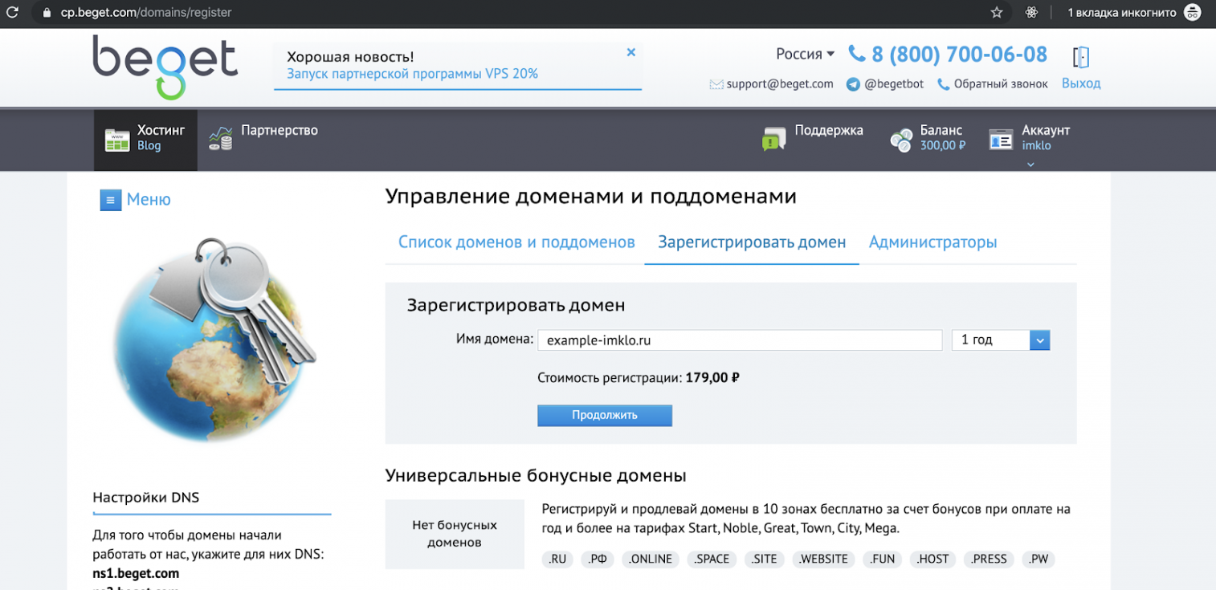Open Аккаунт imklo menu

click(x=1046, y=138)
